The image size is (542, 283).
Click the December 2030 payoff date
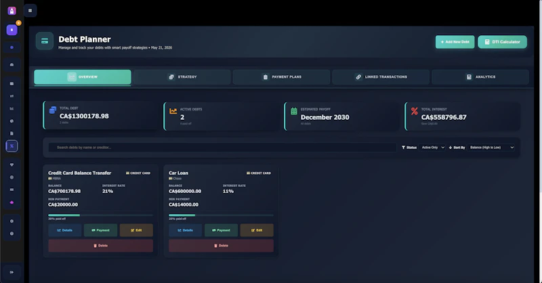(325, 117)
